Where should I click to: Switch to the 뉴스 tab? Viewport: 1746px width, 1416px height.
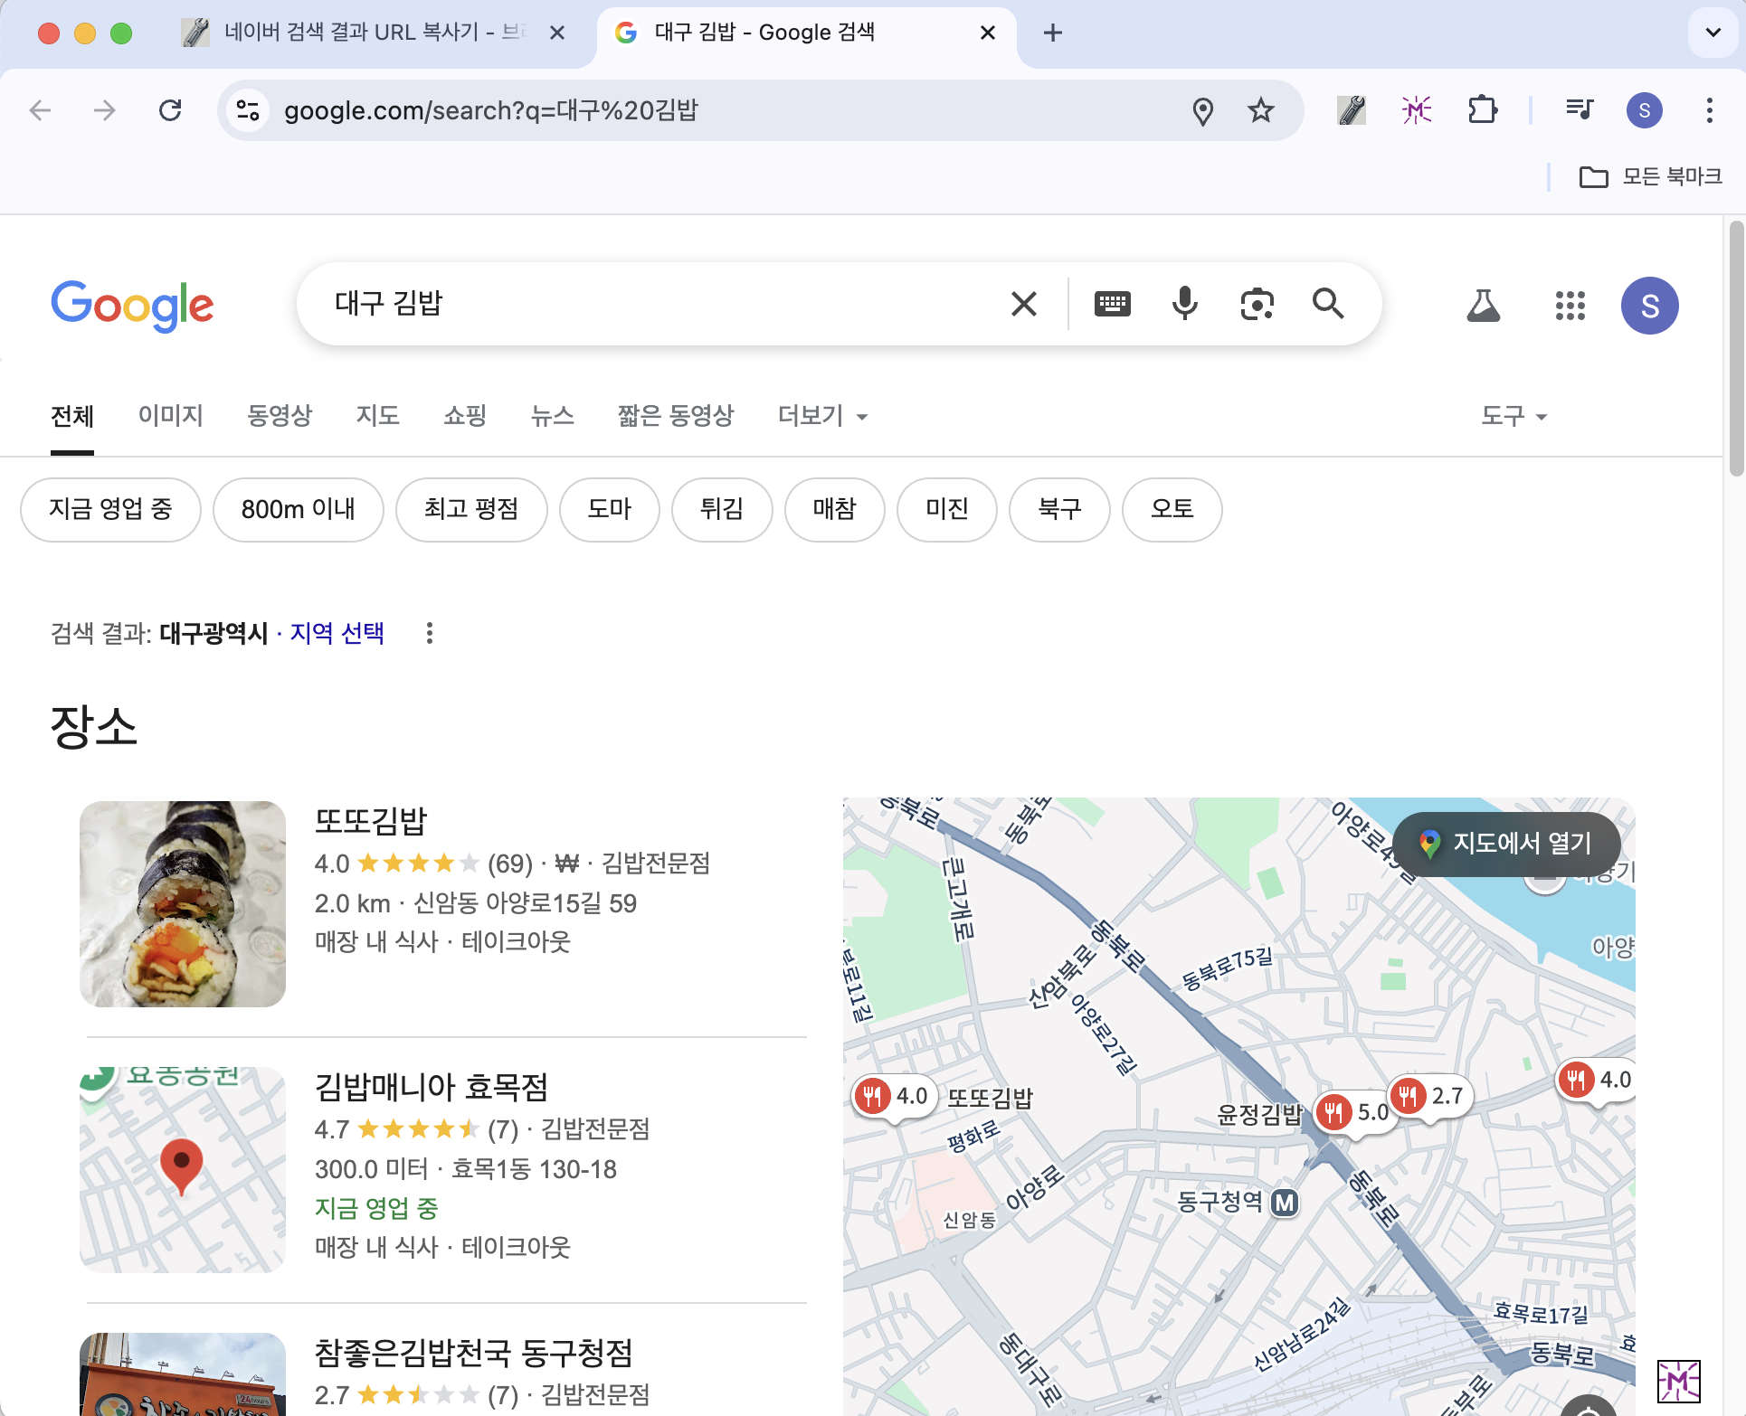pos(552,416)
